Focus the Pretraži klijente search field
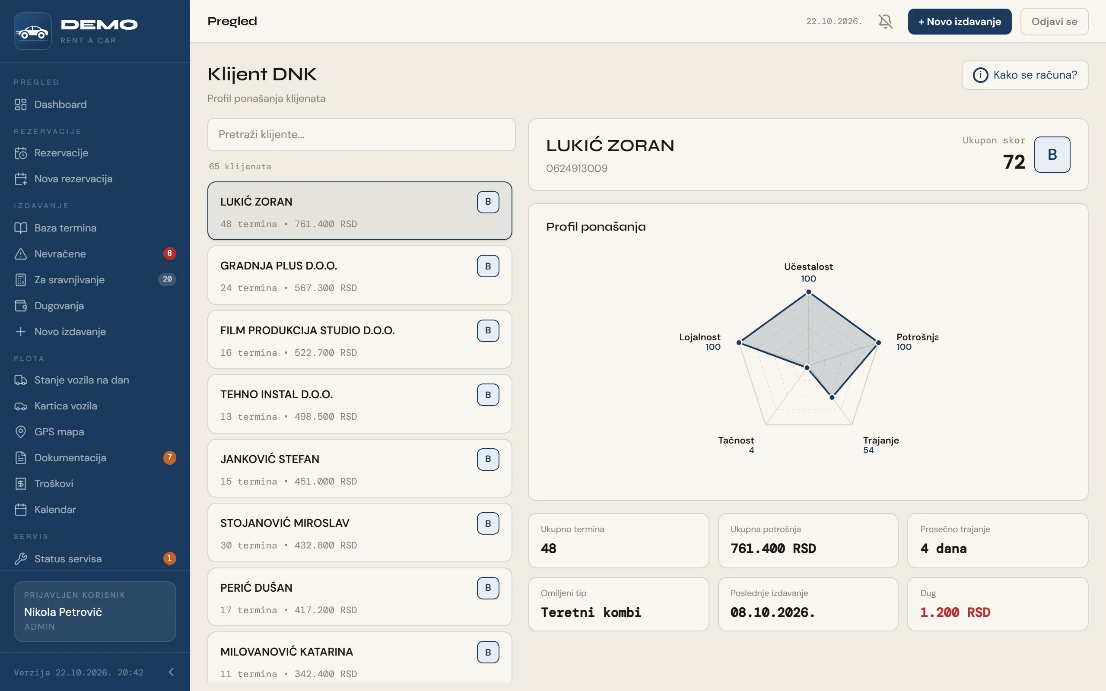 point(361,135)
